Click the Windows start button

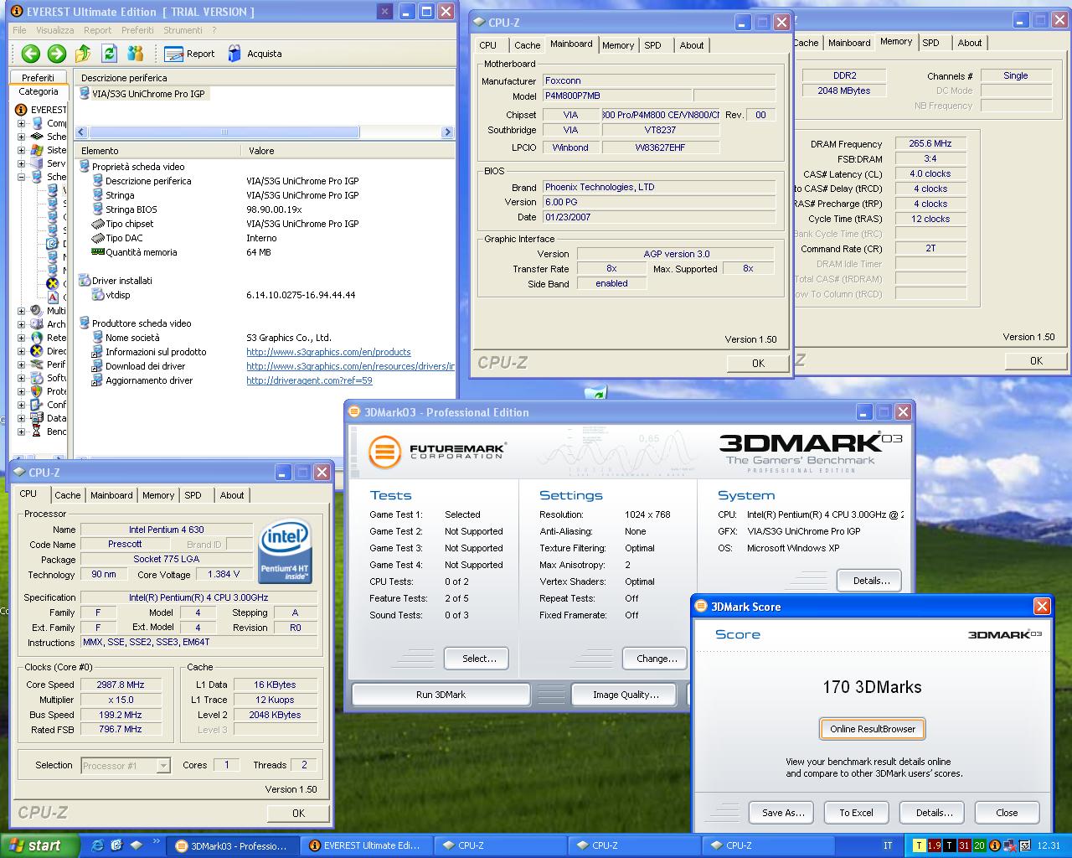(x=39, y=845)
